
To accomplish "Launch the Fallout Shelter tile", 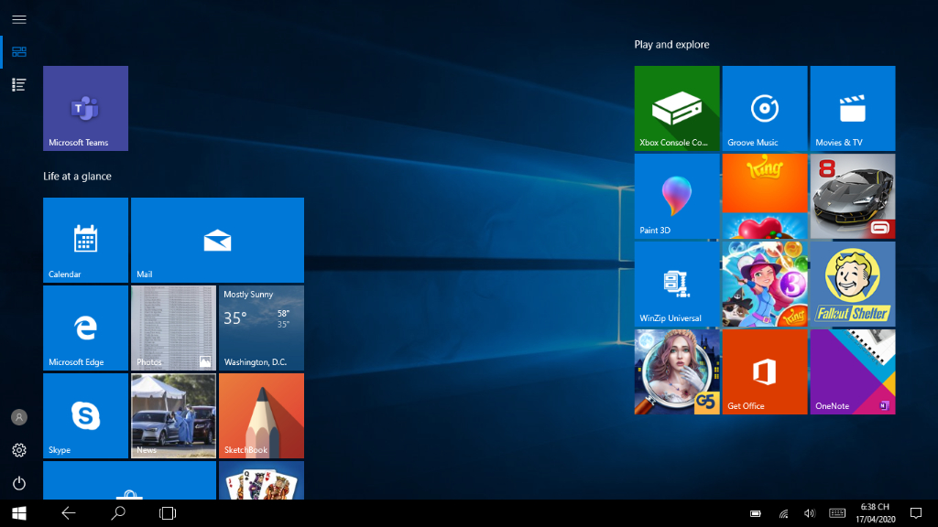I will [x=853, y=284].
